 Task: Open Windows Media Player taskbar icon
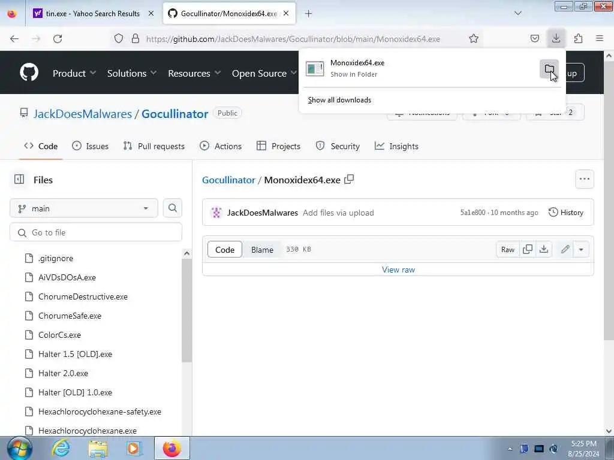click(134, 448)
